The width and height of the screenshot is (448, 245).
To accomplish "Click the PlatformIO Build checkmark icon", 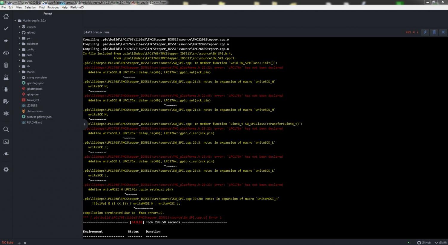I will 6,29.
